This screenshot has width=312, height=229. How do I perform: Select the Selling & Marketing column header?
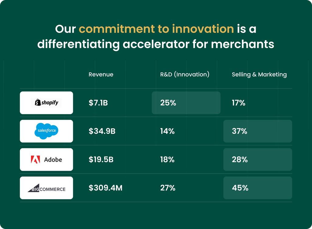pos(259,75)
